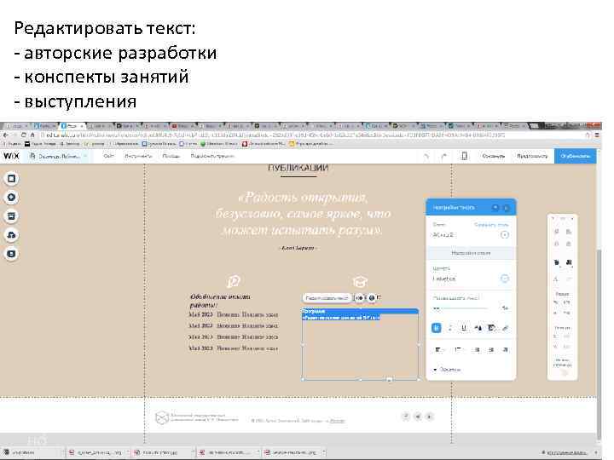The width and height of the screenshot is (614, 460).
Task: Click the blue Опубликовать button
Action: tap(576, 156)
